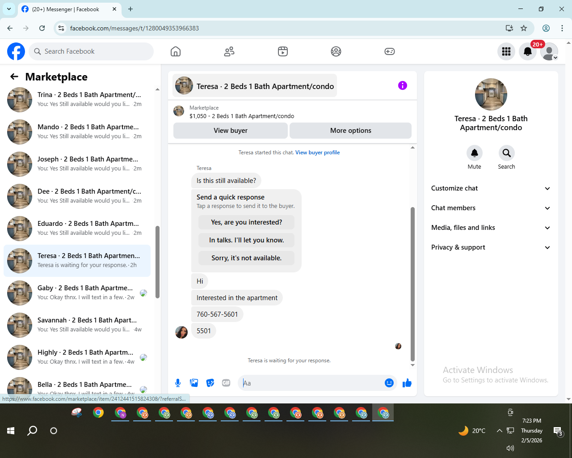The width and height of the screenshot is (572, 458).
Task: Reload the page in Chrome
Action: pos(42,28)
